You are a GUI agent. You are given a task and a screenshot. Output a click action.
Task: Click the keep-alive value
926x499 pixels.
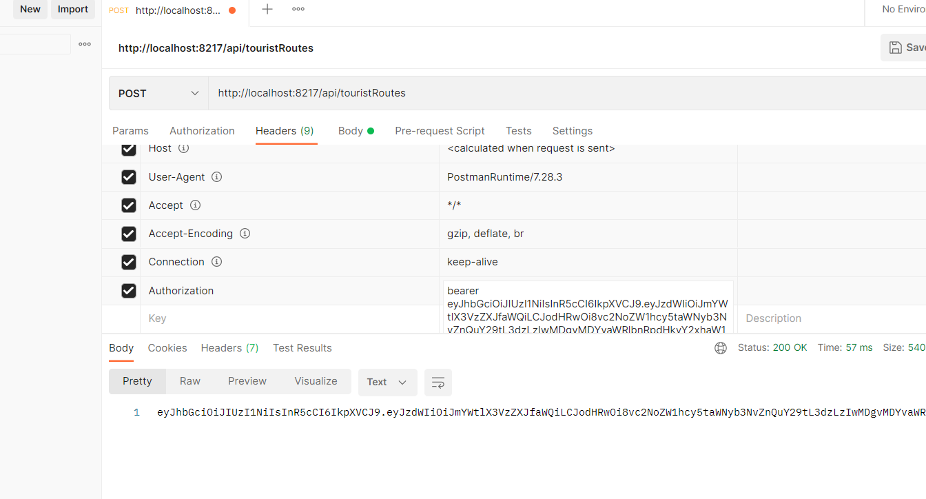(x=472, y=262)
